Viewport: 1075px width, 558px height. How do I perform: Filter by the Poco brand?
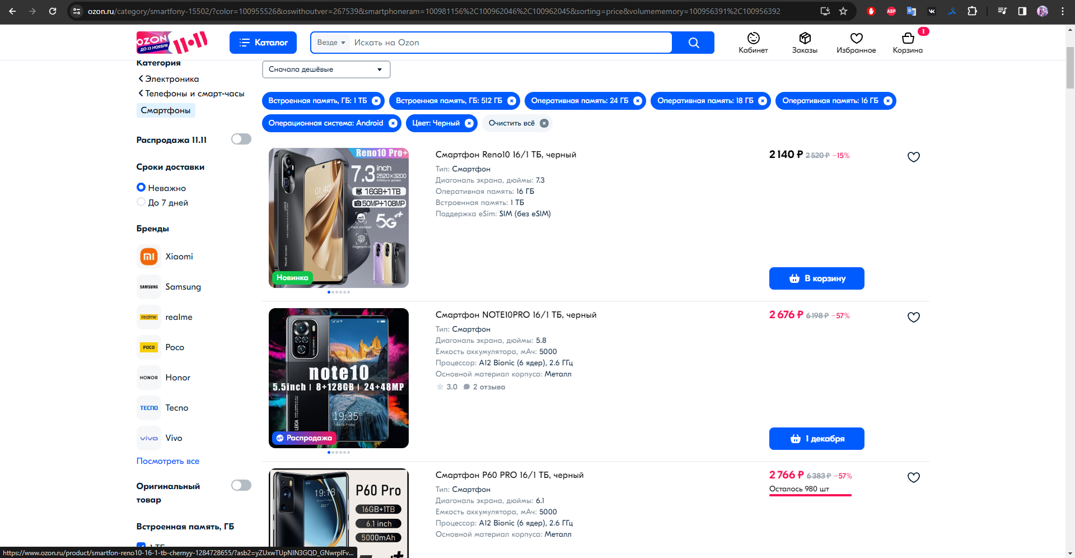161,347
